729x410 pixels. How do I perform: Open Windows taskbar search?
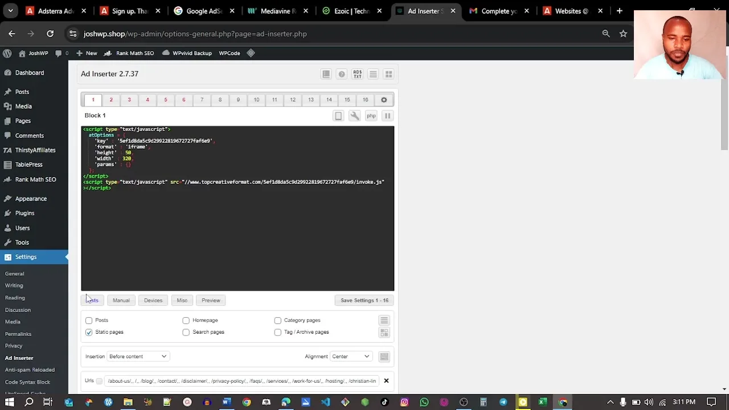[29, 402]
